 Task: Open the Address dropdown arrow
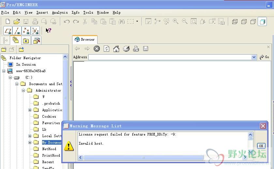(x=254, y=57)
